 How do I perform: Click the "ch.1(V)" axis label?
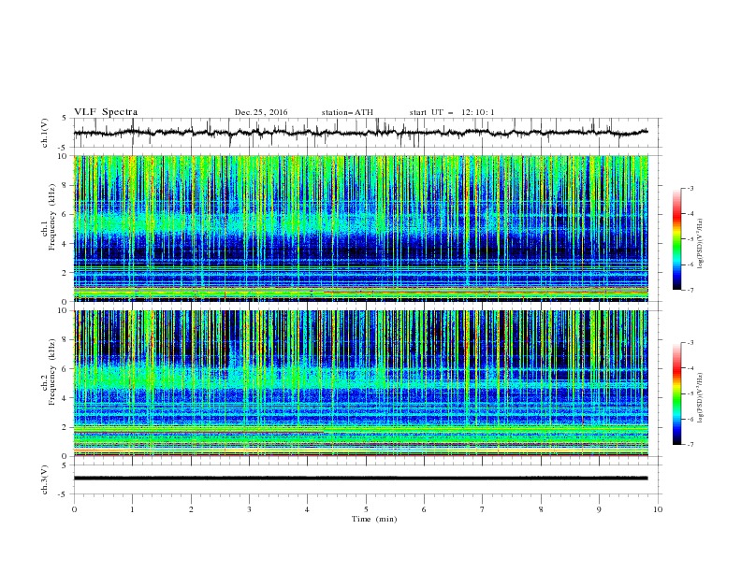pos(45,133)
